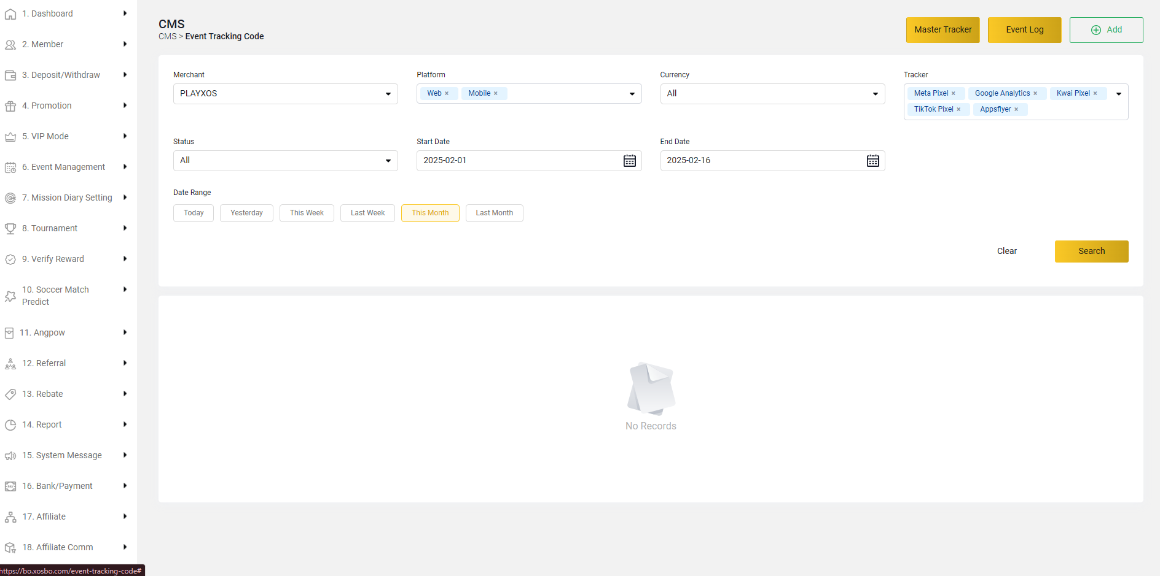Click the Bank/Payment card icon
The height and width of the screenshot is (576, 1160).
[x=10, y=485]
